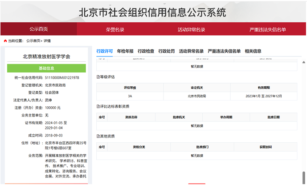
Task: Click the icon beside 其他资质 heading
Action: [x=98, y=136]
